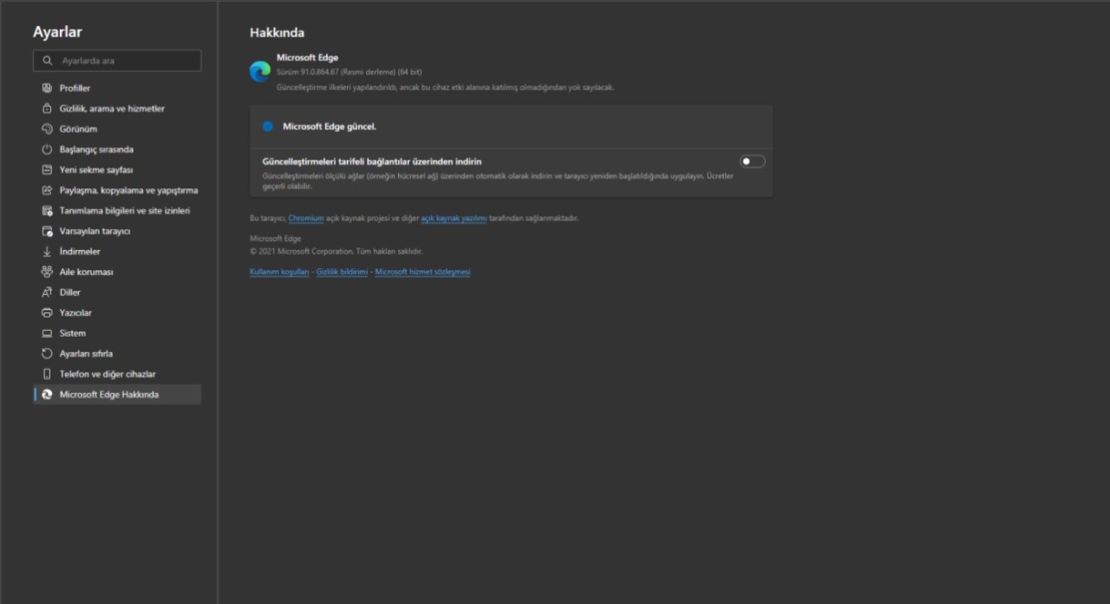Viewport: 1110px width, 604px height.
Task: Open the Chromium project link
Action: [x=305, y=218]
